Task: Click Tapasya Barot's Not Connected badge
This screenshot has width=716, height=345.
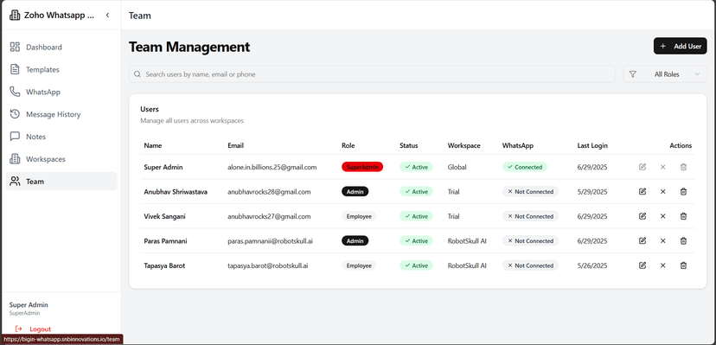Action: click(x=531, y=265)
